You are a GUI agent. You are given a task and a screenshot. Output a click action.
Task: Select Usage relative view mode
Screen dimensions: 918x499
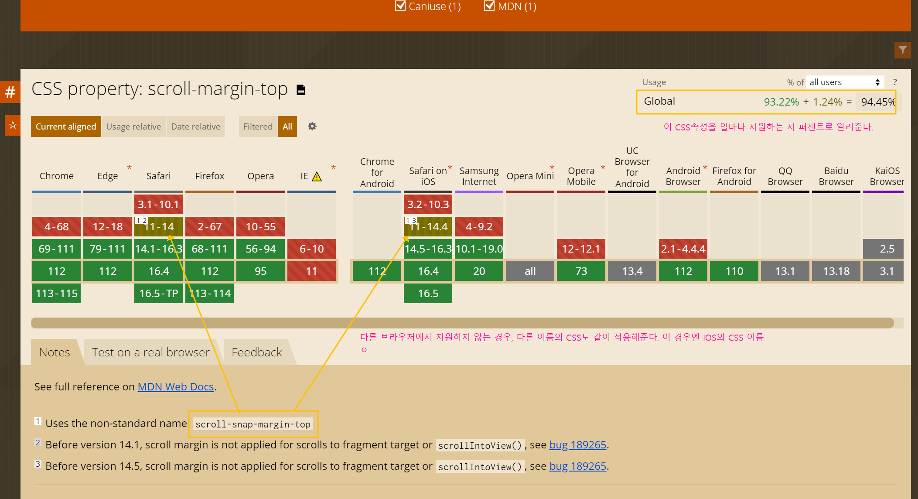coord(133,126)
